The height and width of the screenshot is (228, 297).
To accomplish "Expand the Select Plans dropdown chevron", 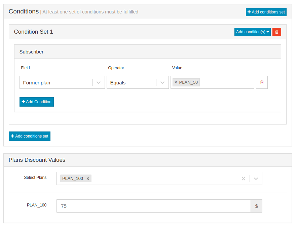I will pos(256,178).
